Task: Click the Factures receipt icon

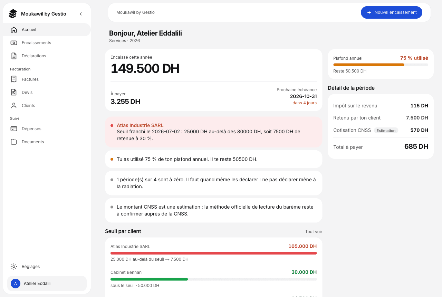Action: coord(14,79)
